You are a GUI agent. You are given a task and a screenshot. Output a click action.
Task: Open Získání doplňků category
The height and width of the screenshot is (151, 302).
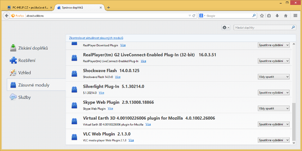point(33,48)
